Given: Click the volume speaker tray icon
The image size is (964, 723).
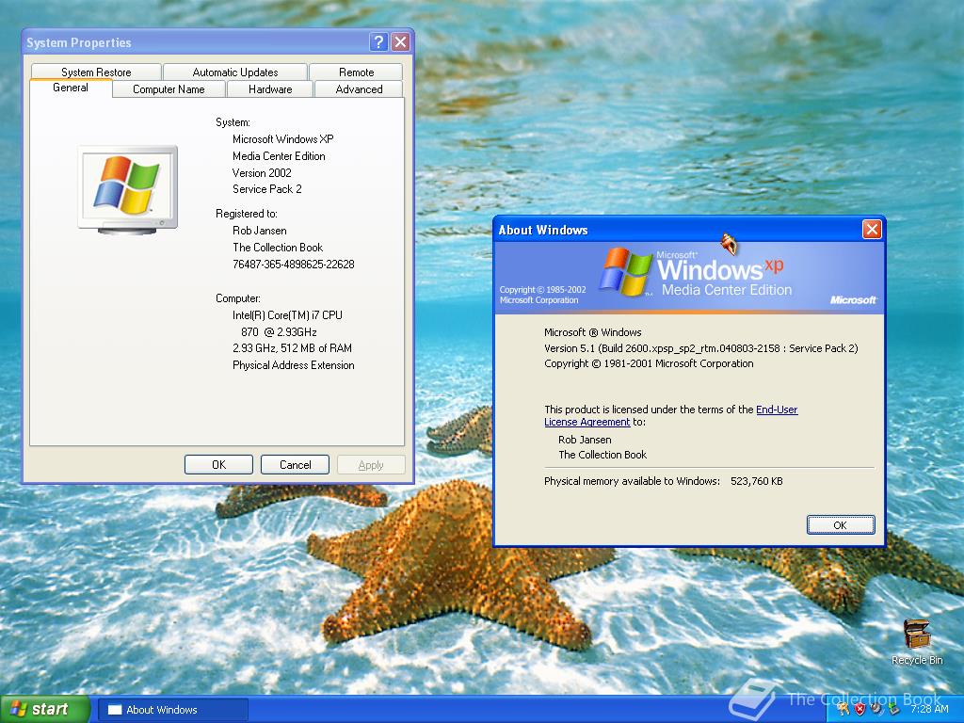Looking at the screenshot, I should tap(877, 708).
